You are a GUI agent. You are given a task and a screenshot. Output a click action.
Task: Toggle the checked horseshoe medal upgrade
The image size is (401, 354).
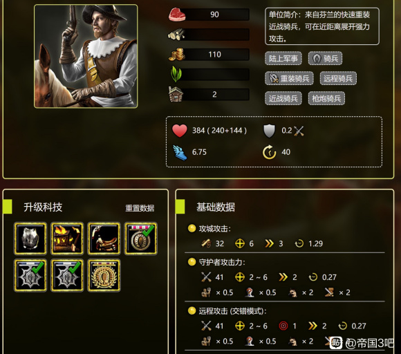pyautogui.click(x=140, y=239)
